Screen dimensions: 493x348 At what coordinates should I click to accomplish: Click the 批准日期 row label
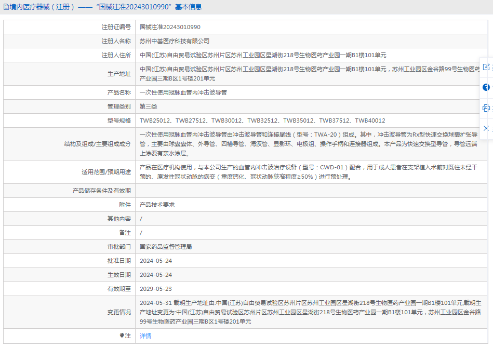(119, 261)
